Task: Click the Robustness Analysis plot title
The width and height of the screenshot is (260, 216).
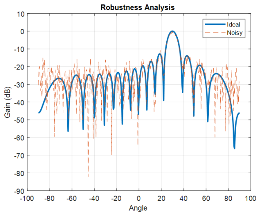Action: [x=138, y=8]
